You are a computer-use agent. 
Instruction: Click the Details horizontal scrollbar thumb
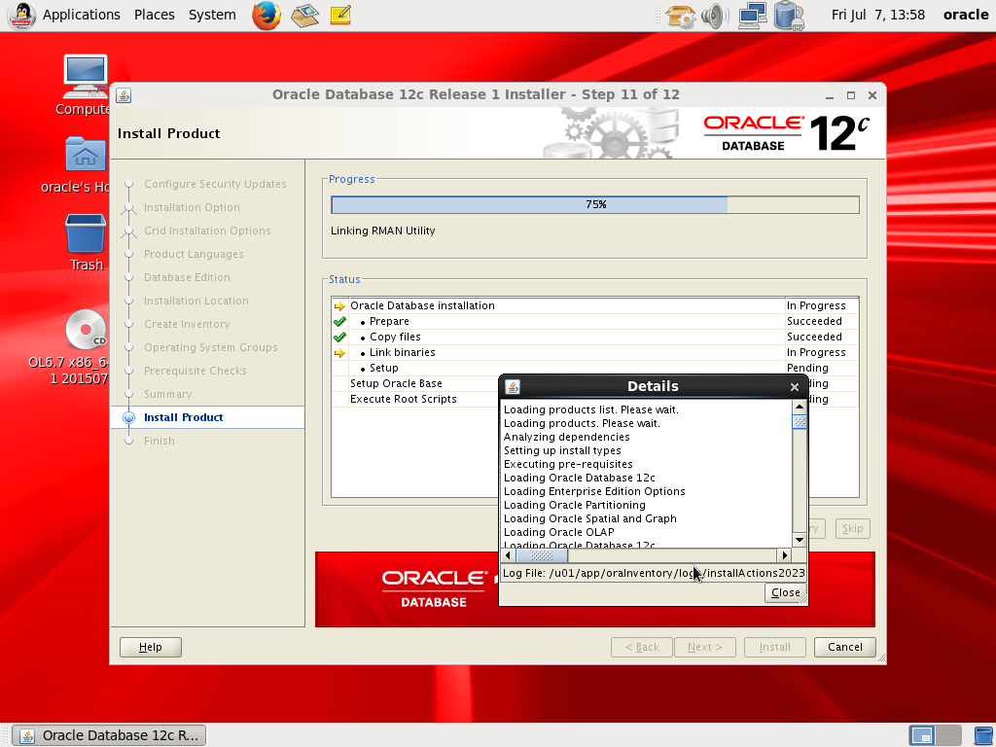point(542,555)
